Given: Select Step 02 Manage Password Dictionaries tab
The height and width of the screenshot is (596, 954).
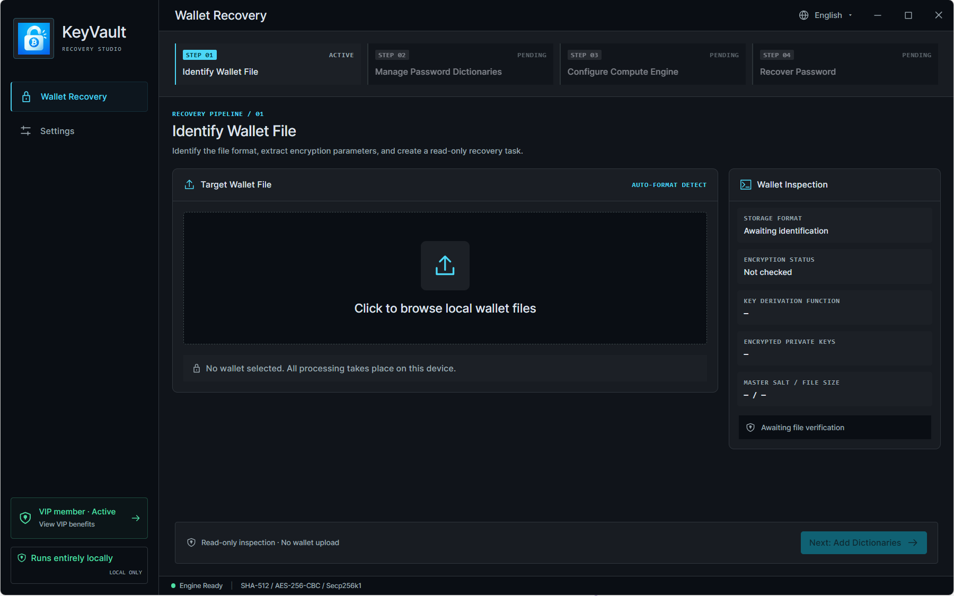Looking at the screenshot, I should coord(461,64).
